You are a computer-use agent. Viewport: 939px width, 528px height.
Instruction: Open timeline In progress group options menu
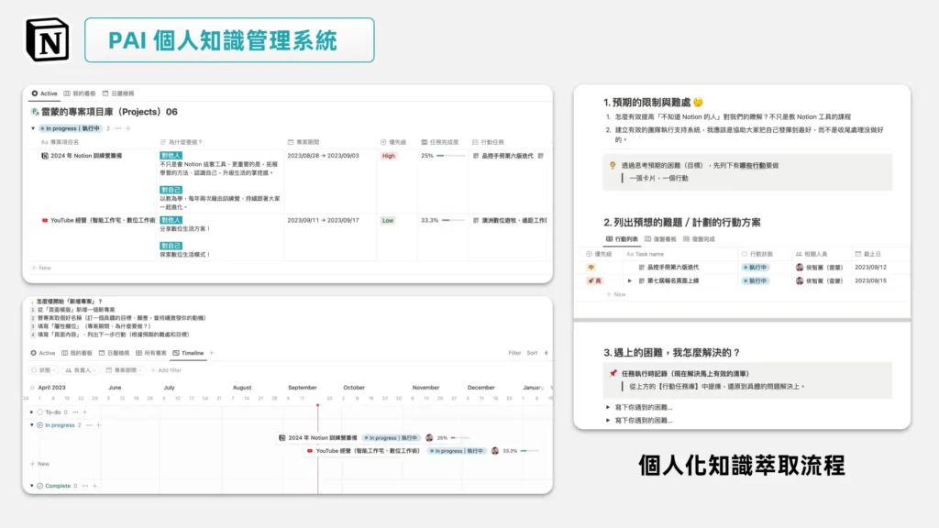[x=89, y=425]
